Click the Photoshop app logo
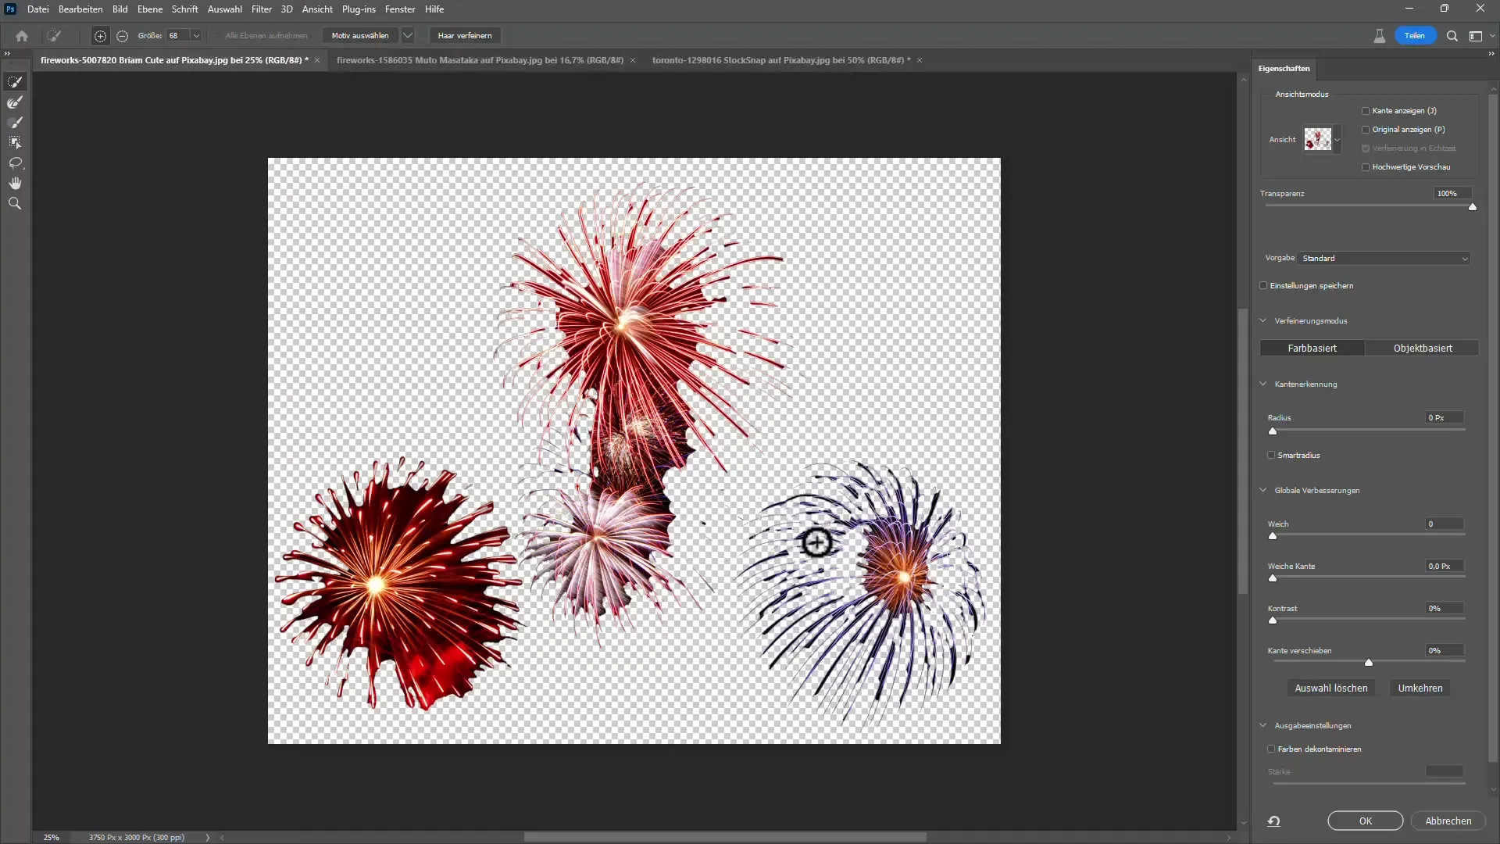The width and height of the screenshot is (1500, 844). tap(11, 9)
